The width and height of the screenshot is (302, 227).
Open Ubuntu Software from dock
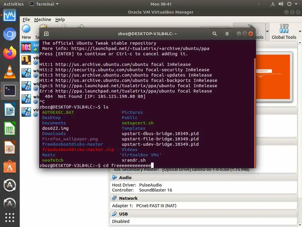(x=10, y=166)
